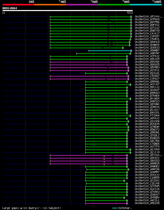Click the purple alignment bar for B9S0Q0
The image size is (164, 210).
tap(89, 62)
